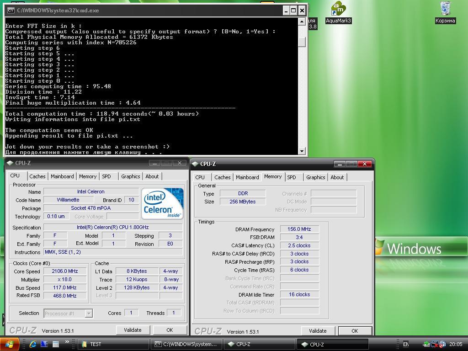Click the memory Size value '256 MBytes'
This screenshot has height=351, width=468.
[x=243, y=202]
